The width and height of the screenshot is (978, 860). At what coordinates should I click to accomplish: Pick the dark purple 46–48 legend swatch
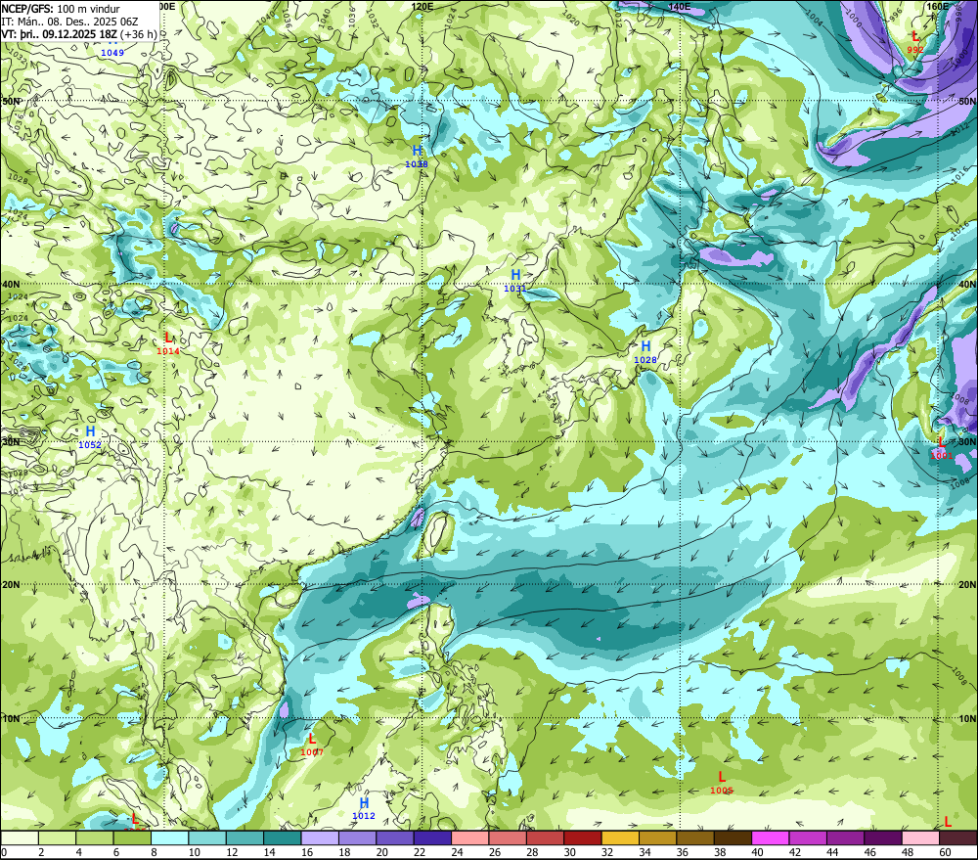point(883,837)
